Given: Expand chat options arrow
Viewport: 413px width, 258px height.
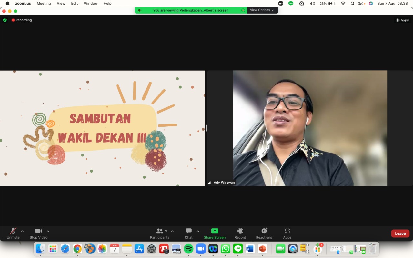Looking at the screenshot, I should point(198,231).
